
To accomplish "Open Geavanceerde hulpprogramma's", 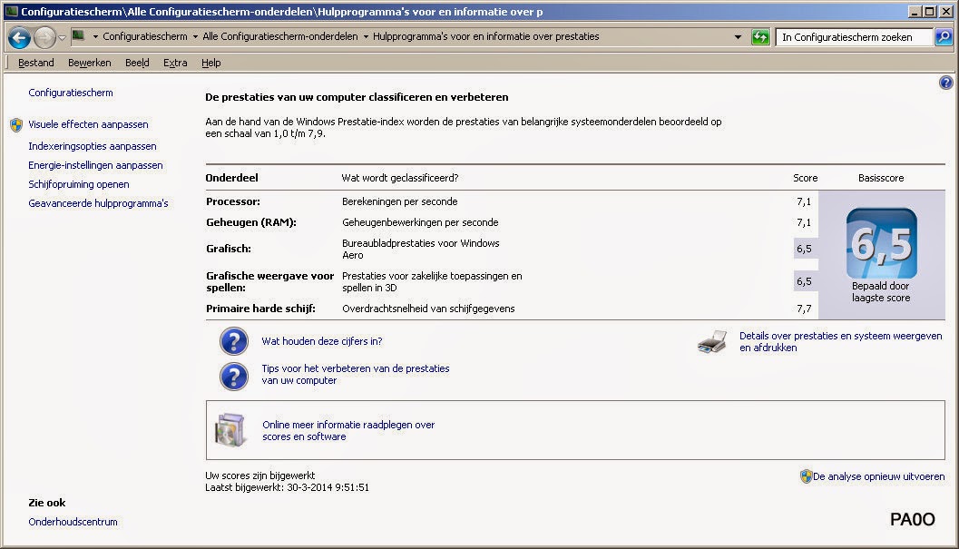I will (x=98, y=203).
